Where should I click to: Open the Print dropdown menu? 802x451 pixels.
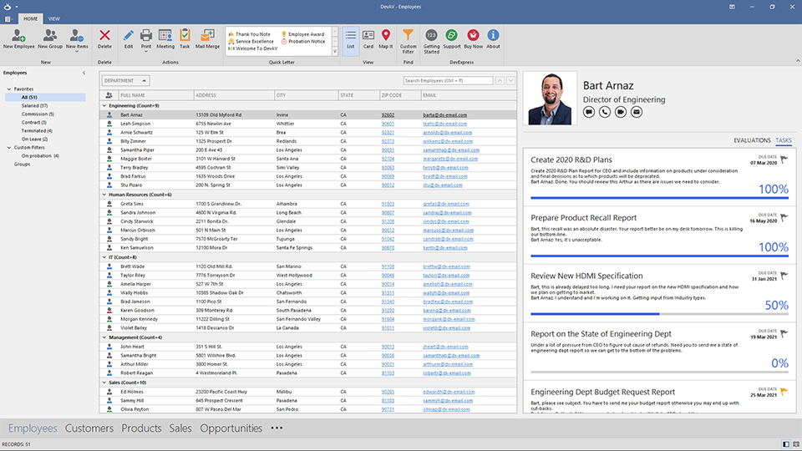pyautogui.click(x=146, y=52)
